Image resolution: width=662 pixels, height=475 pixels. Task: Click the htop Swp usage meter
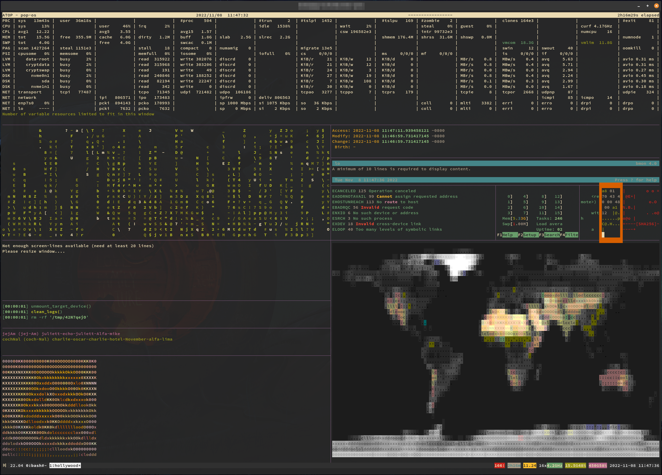pyautogui.click(x=515, y=224)
